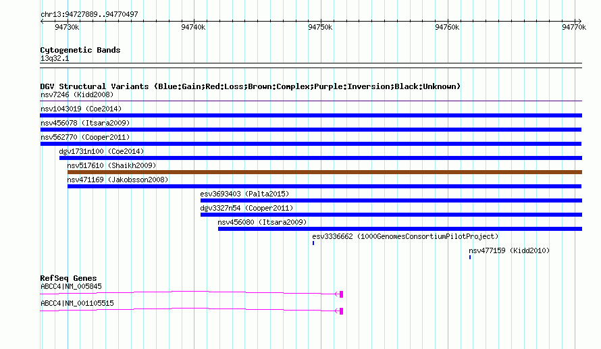
Task: Click the 94750k ruler label
Action: click(x=320, y=27)
